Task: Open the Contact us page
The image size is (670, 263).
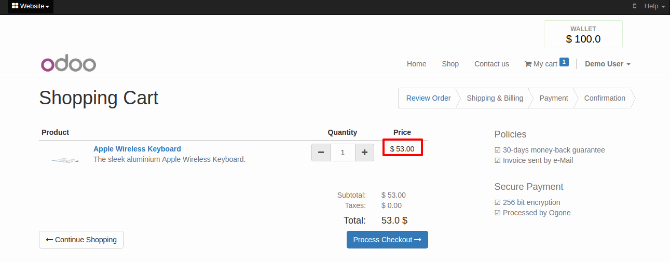Action: click(491, 64)
